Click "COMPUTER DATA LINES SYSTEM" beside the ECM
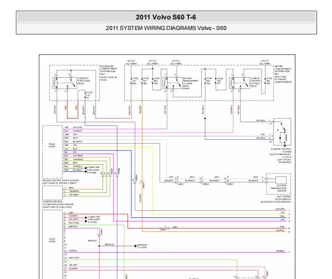This screenshot has height=279, width=332. pos(93,170)
